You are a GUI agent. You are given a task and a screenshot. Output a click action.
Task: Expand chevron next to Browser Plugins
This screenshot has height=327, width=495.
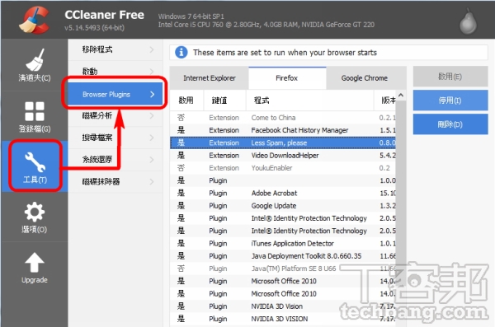click(153, 94)
